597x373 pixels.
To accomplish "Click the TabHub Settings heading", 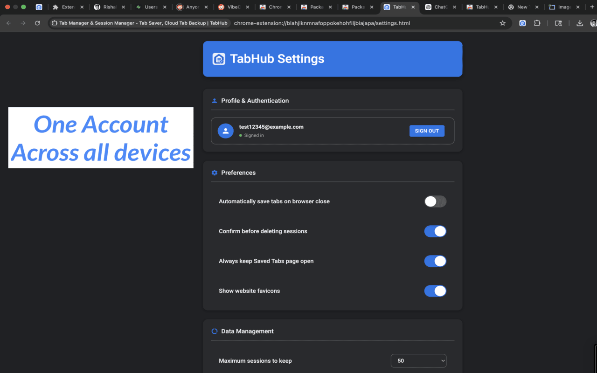I will (x=277, y=59).
